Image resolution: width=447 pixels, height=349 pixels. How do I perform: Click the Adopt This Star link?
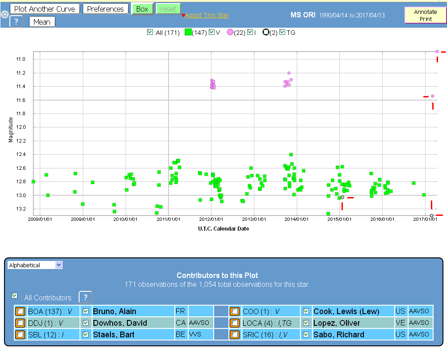tap(207, 15)
